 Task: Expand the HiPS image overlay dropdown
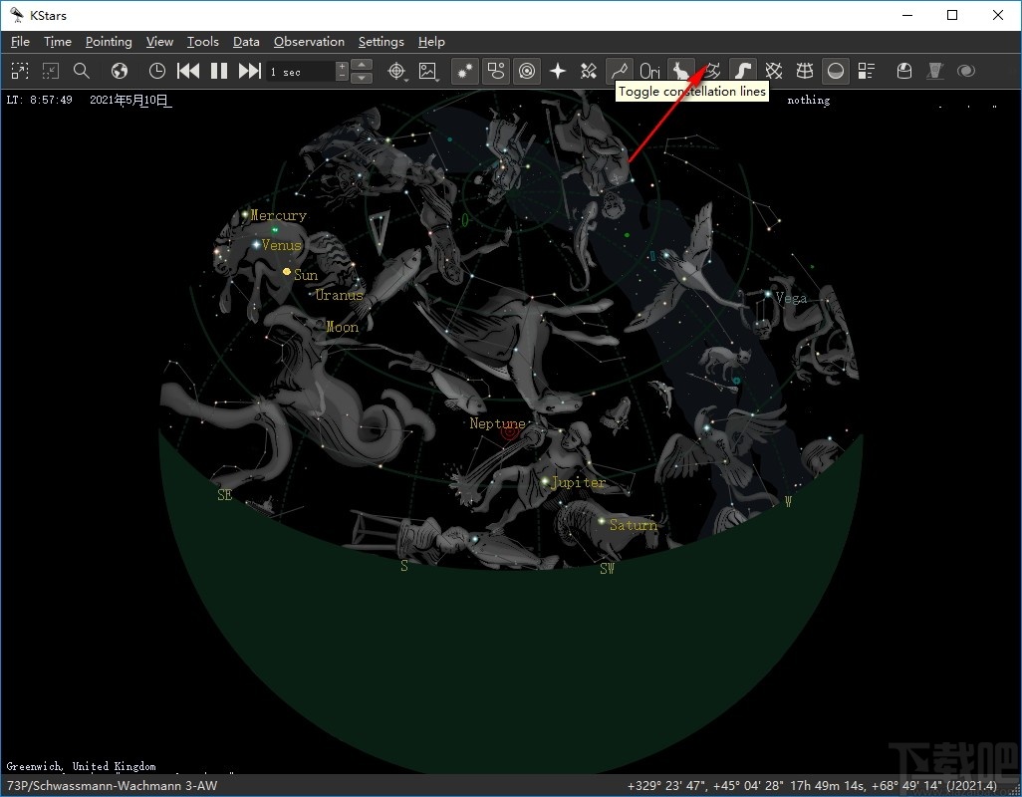(x=429, y=71)
